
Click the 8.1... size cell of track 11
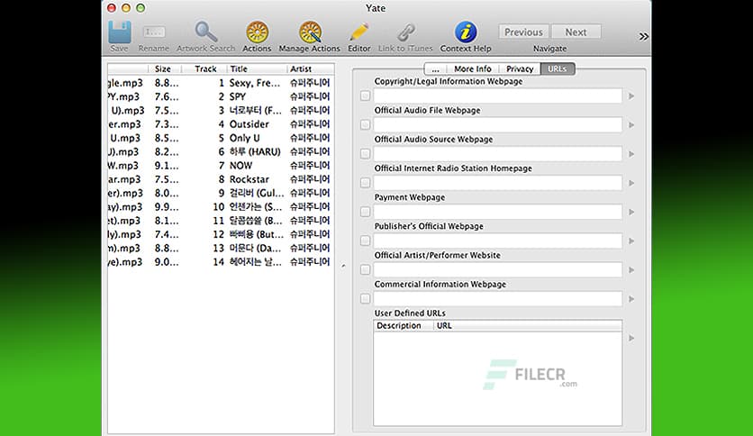coord(166,221)
